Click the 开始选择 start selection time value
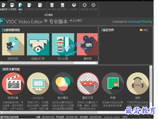 point(72,117)
